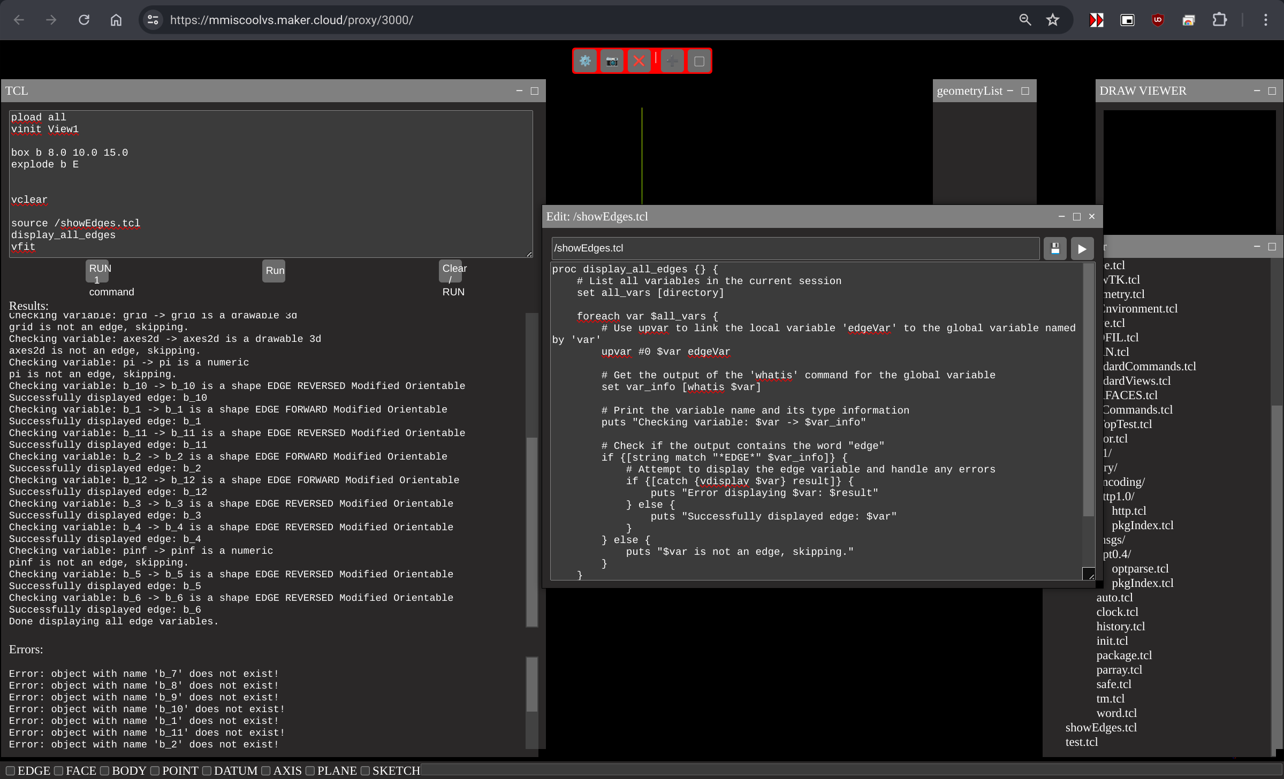Open the browser extensions puzzle icon
The height and width of the screenshot is (779, 1284).
1219,20
